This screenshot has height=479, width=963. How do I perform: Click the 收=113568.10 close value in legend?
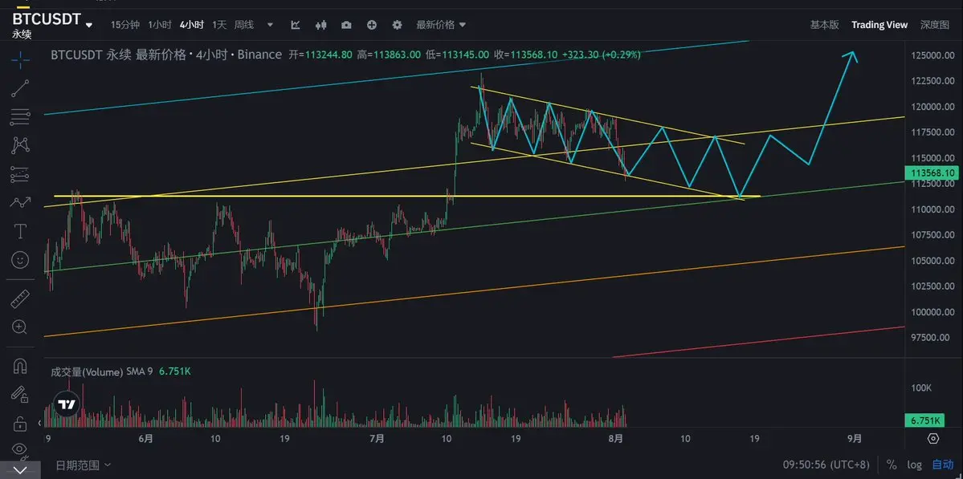click(x=526, y=55)
